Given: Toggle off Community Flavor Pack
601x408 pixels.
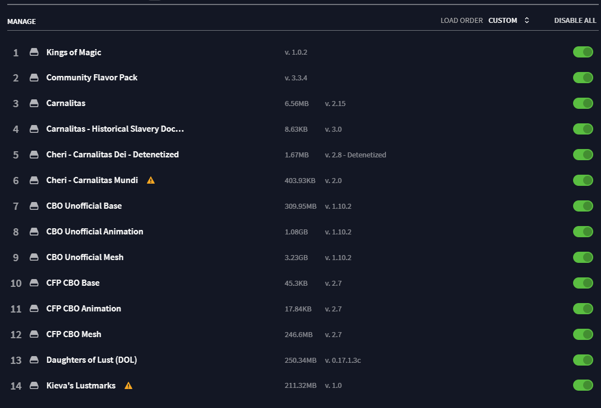Looking at the screenshot, I should click(x=583, y=78).
